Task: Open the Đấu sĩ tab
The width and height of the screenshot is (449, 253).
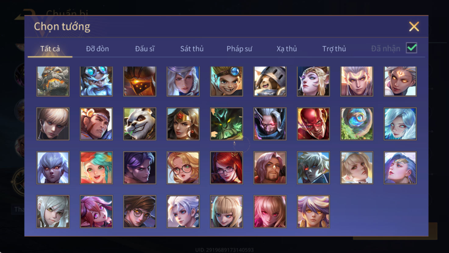Action: coord(145,49)
